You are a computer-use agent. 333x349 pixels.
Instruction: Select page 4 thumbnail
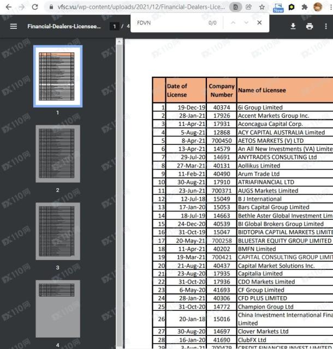58,309
